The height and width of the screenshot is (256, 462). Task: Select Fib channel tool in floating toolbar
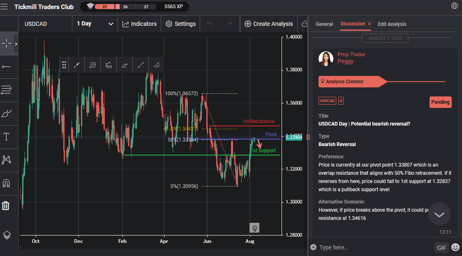(109, 65)
